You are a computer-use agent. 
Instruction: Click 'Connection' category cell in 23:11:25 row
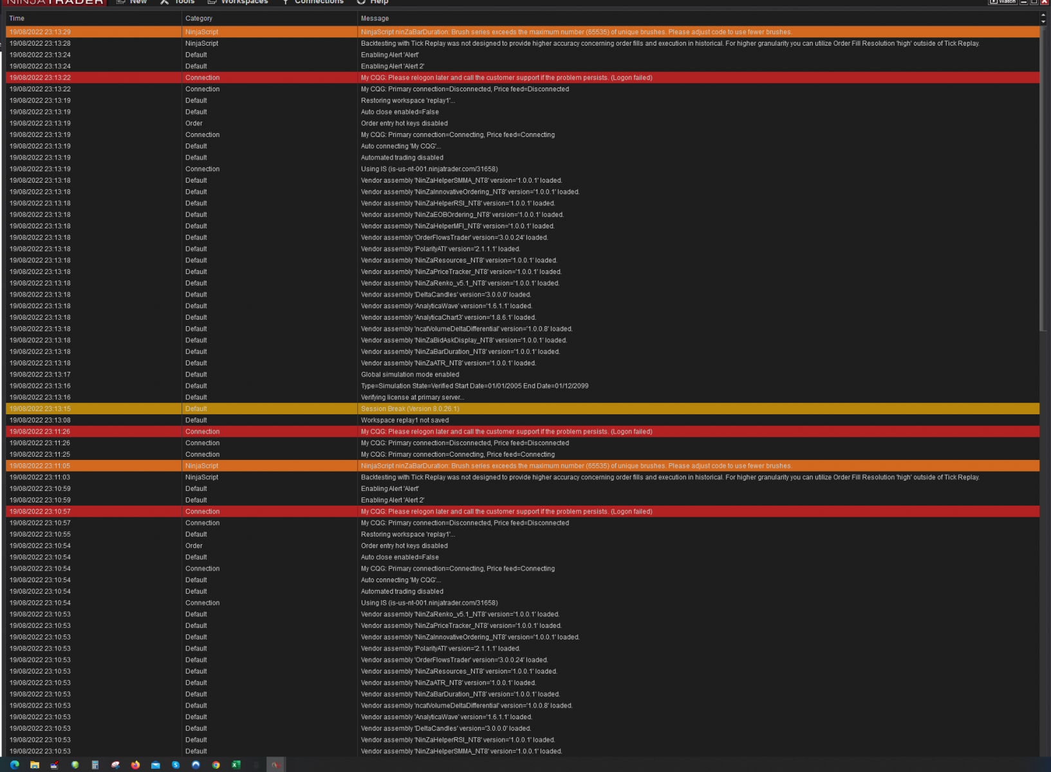(x=202, y=455)
